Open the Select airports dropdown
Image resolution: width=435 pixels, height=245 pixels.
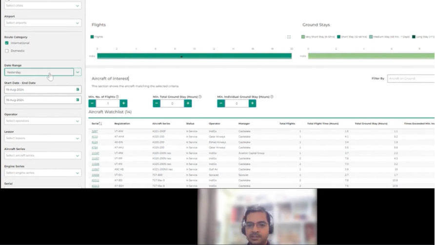[x=43, y=23]
